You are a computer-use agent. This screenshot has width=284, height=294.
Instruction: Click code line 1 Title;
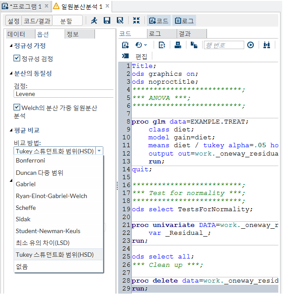pos(144,66)
